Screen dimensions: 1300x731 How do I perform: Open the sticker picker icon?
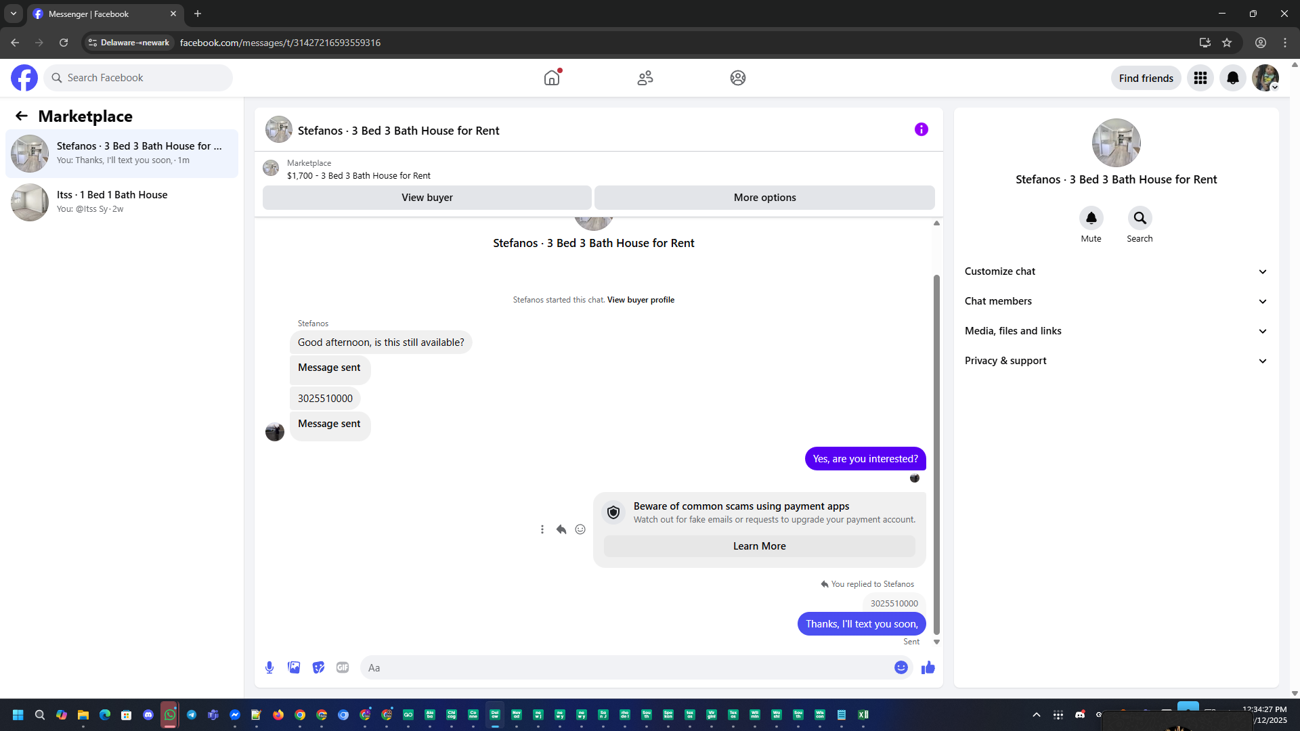pos(318,667)
